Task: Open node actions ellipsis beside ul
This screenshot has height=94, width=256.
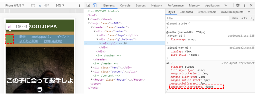Action: (x=86, y=44)
